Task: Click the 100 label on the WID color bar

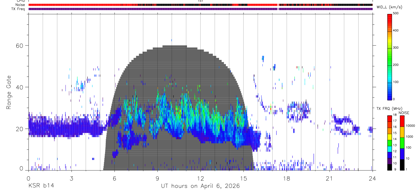Action: (x=396, y=82)
